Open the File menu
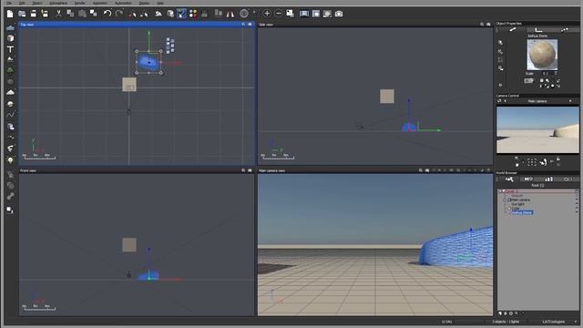 pos(9,3)
